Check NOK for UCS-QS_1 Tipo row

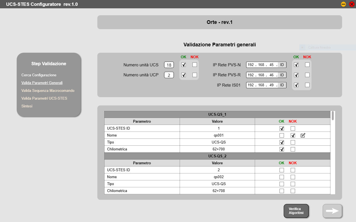(x=293, y=142)
